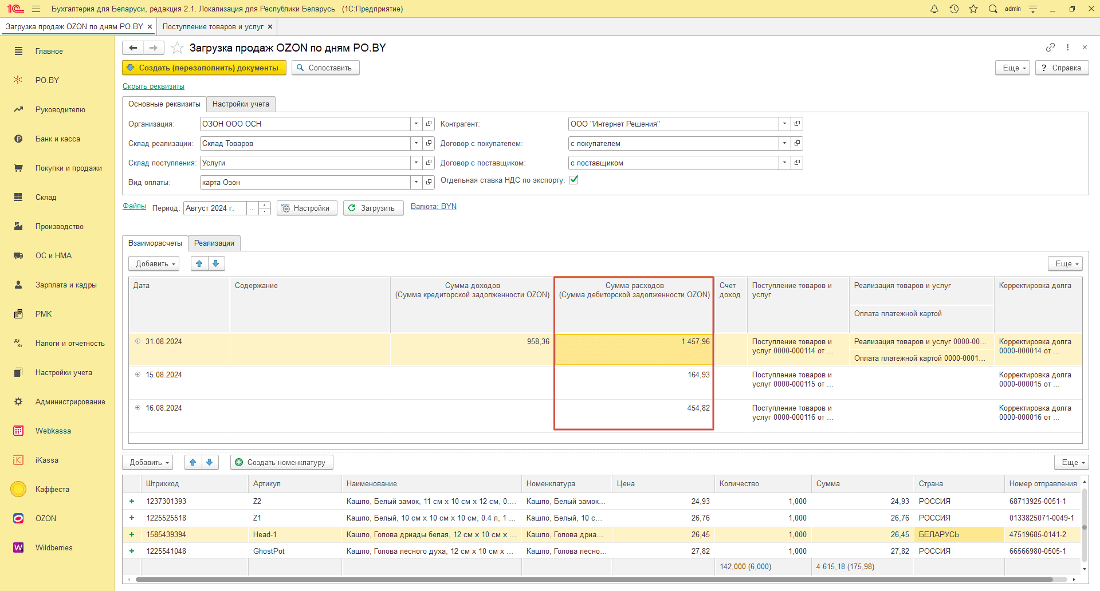
Task: Open the main hamburger menu in title bar
Action: pos(36,9)
